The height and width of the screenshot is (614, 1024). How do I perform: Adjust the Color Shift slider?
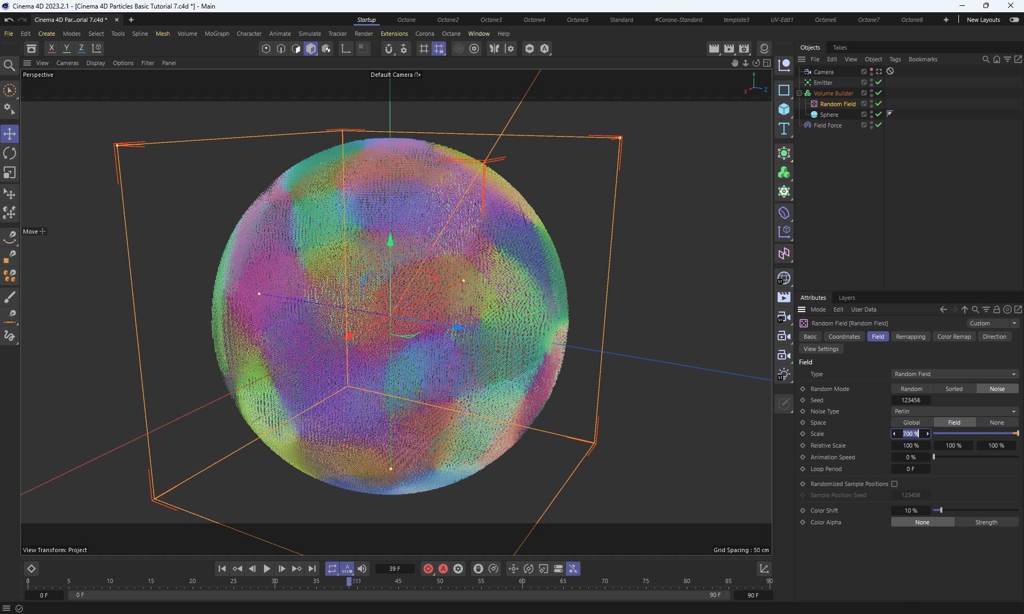coord(941,511)
